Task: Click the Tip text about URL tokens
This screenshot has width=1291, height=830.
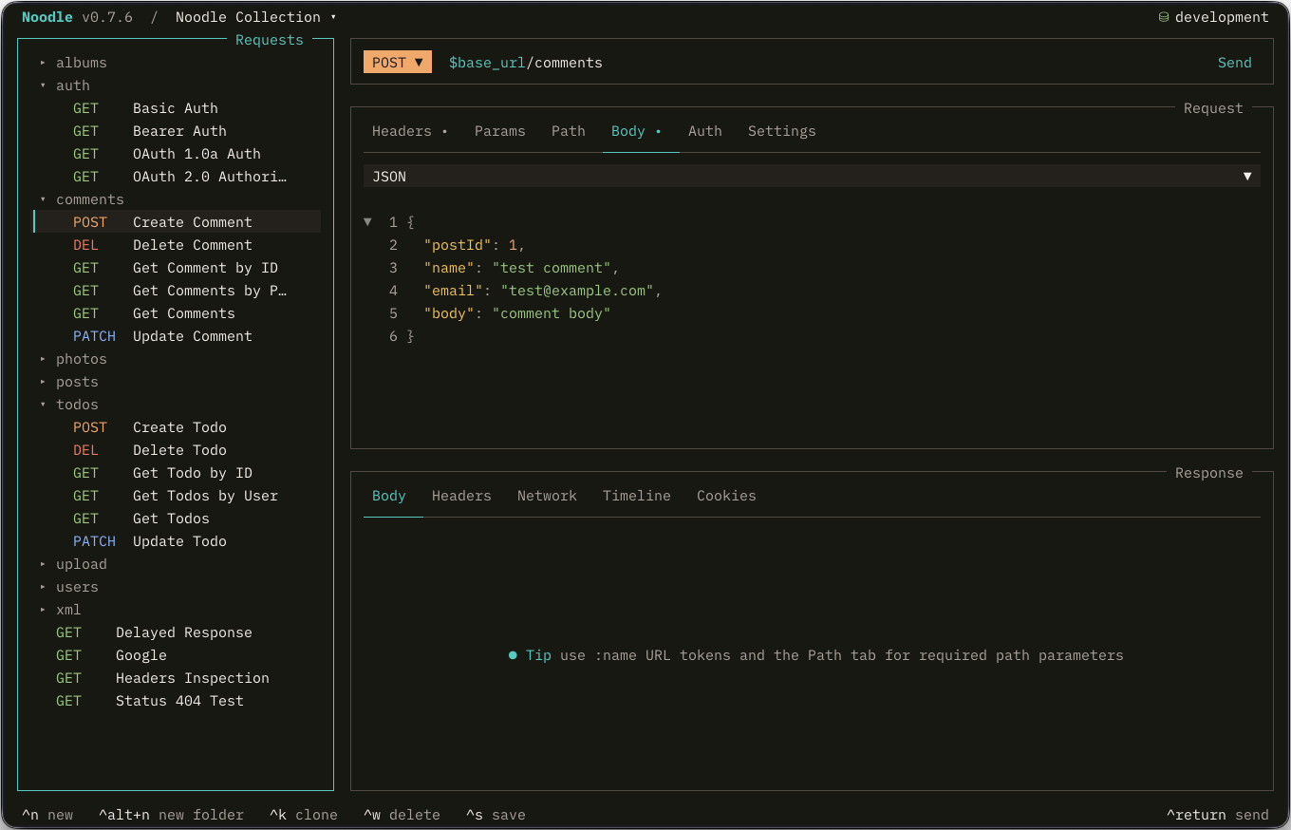Action: pos(816,655)
